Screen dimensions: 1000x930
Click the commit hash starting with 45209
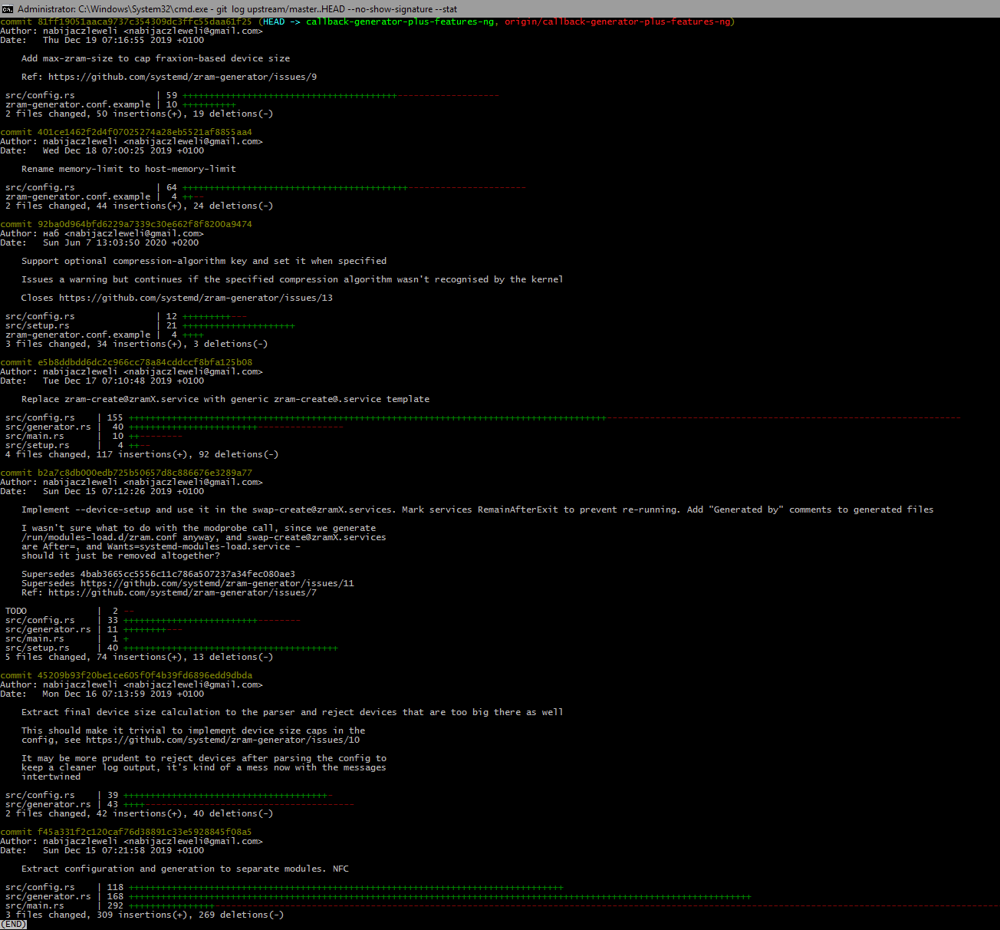tap(144, 675)
